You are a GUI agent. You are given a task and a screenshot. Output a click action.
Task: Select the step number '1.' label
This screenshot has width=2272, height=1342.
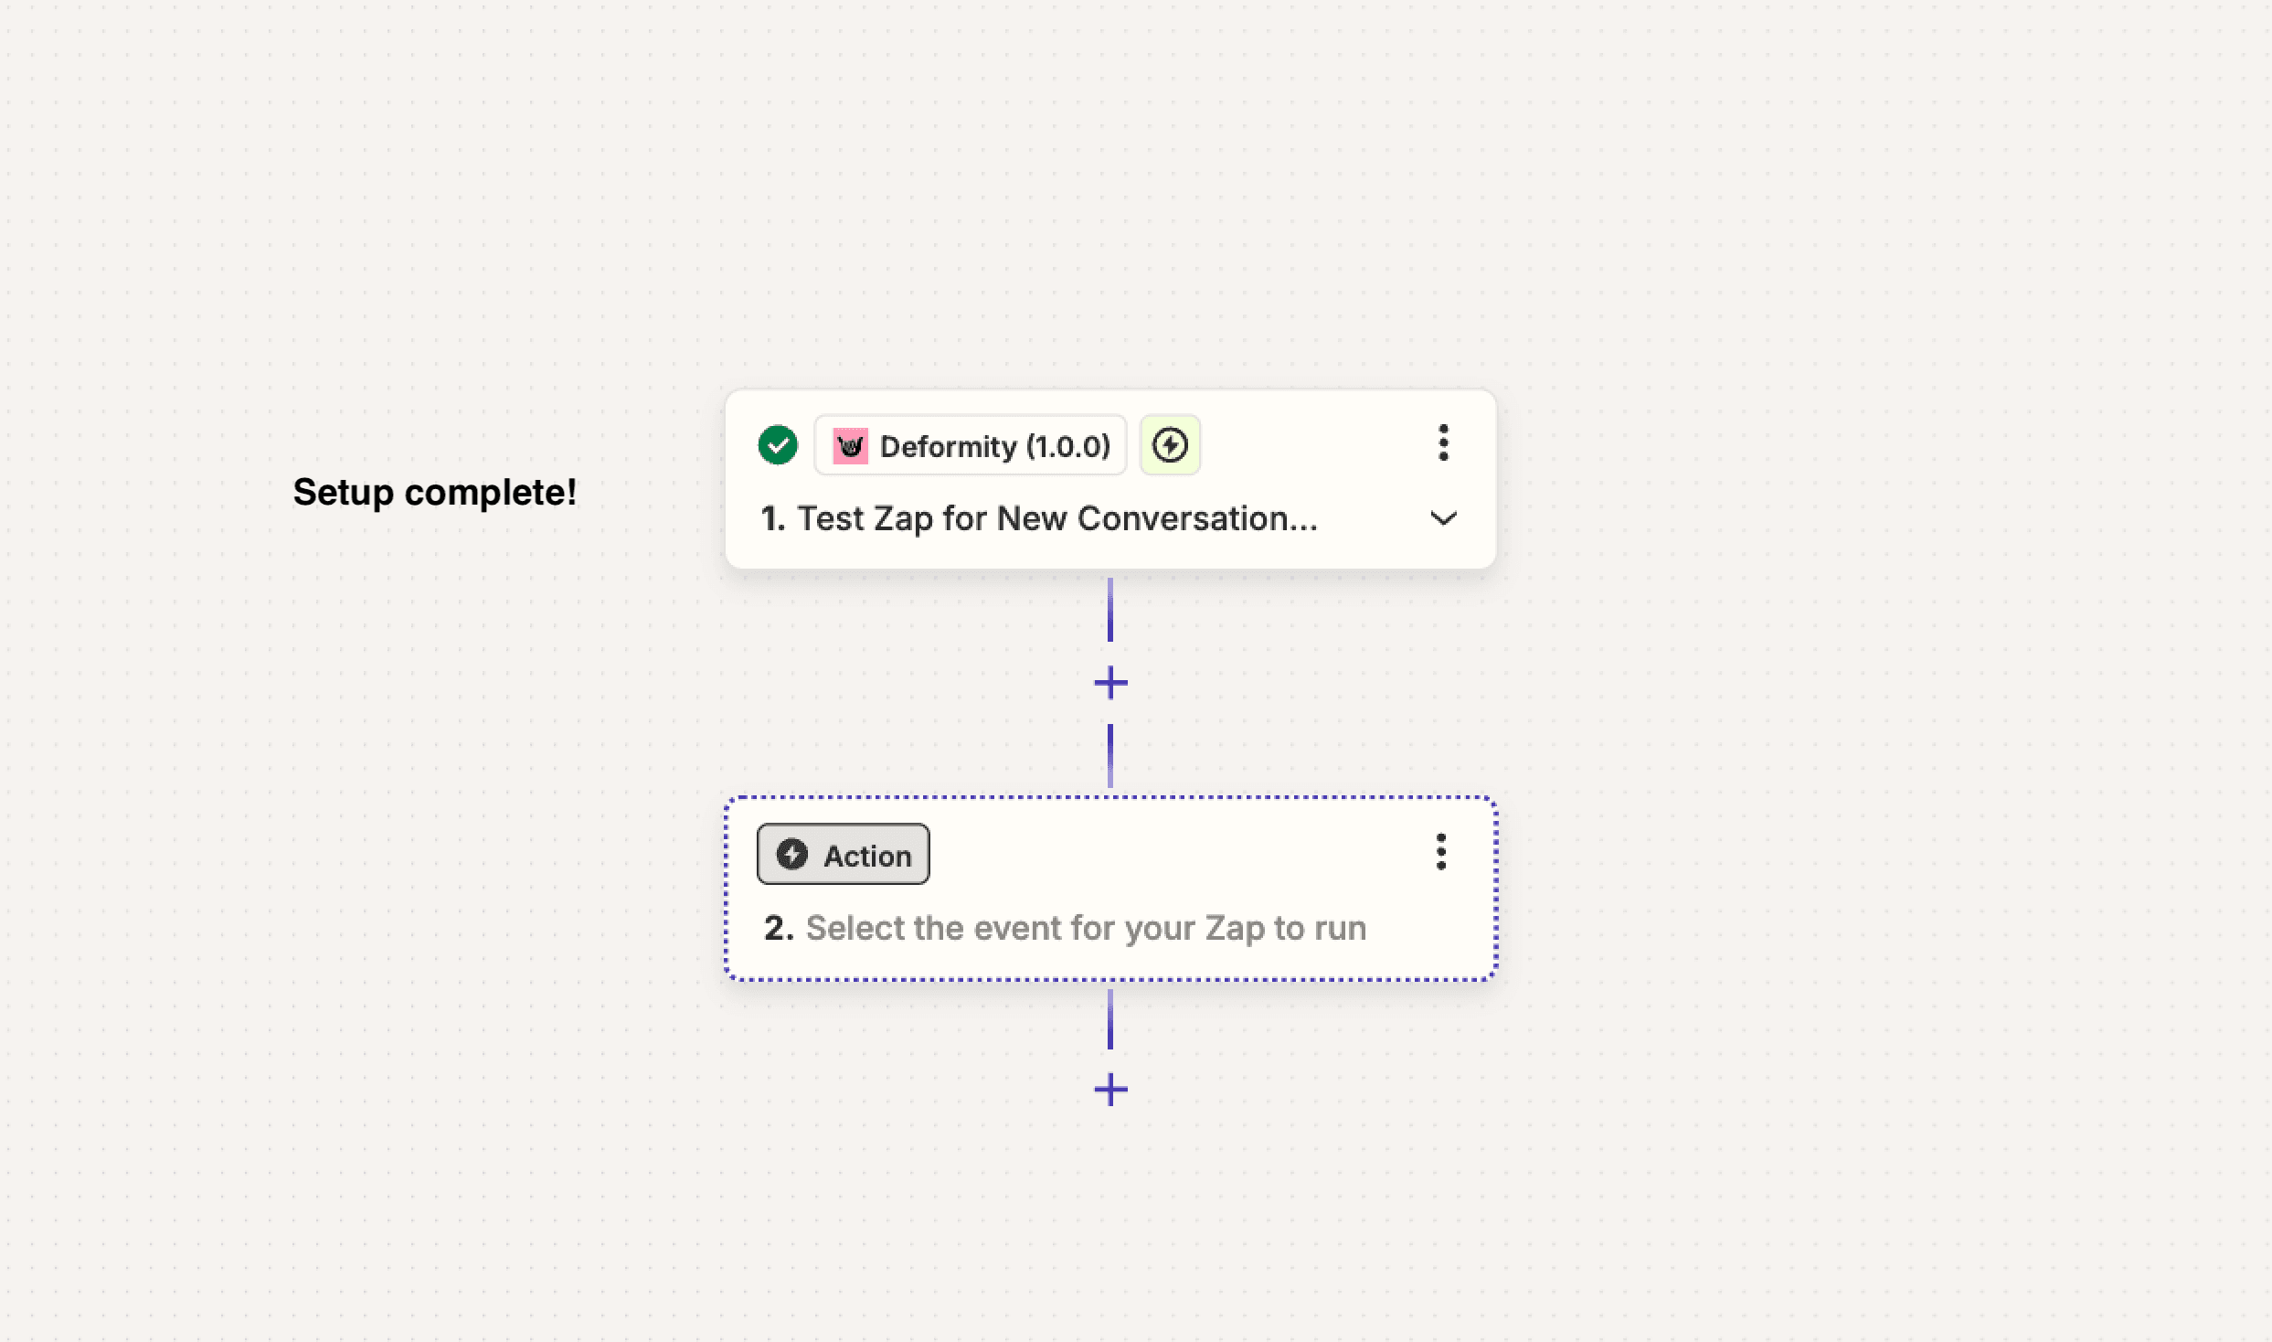[773, 518]
